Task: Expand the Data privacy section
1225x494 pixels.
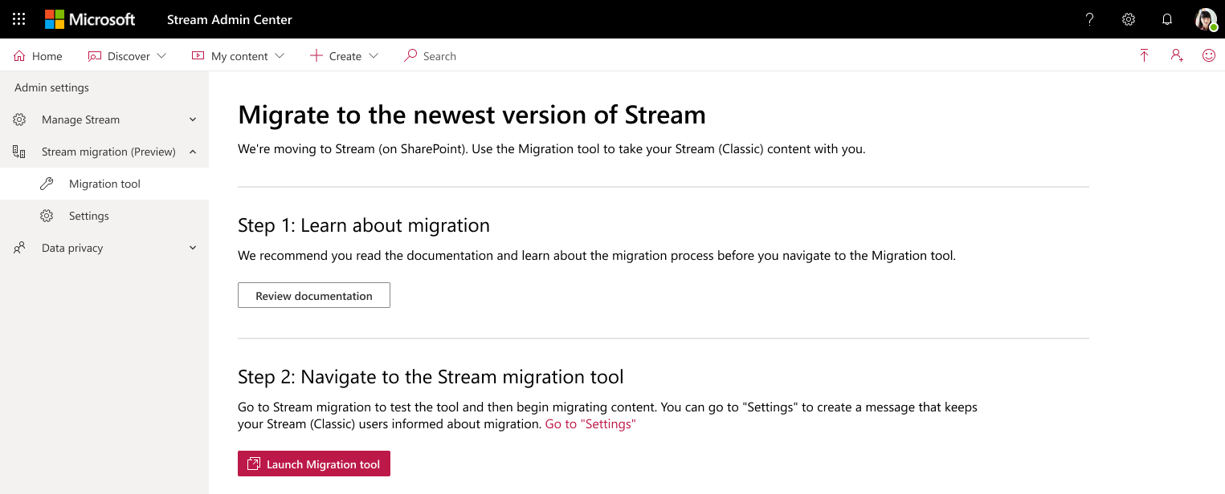Action: coord(104,248)
